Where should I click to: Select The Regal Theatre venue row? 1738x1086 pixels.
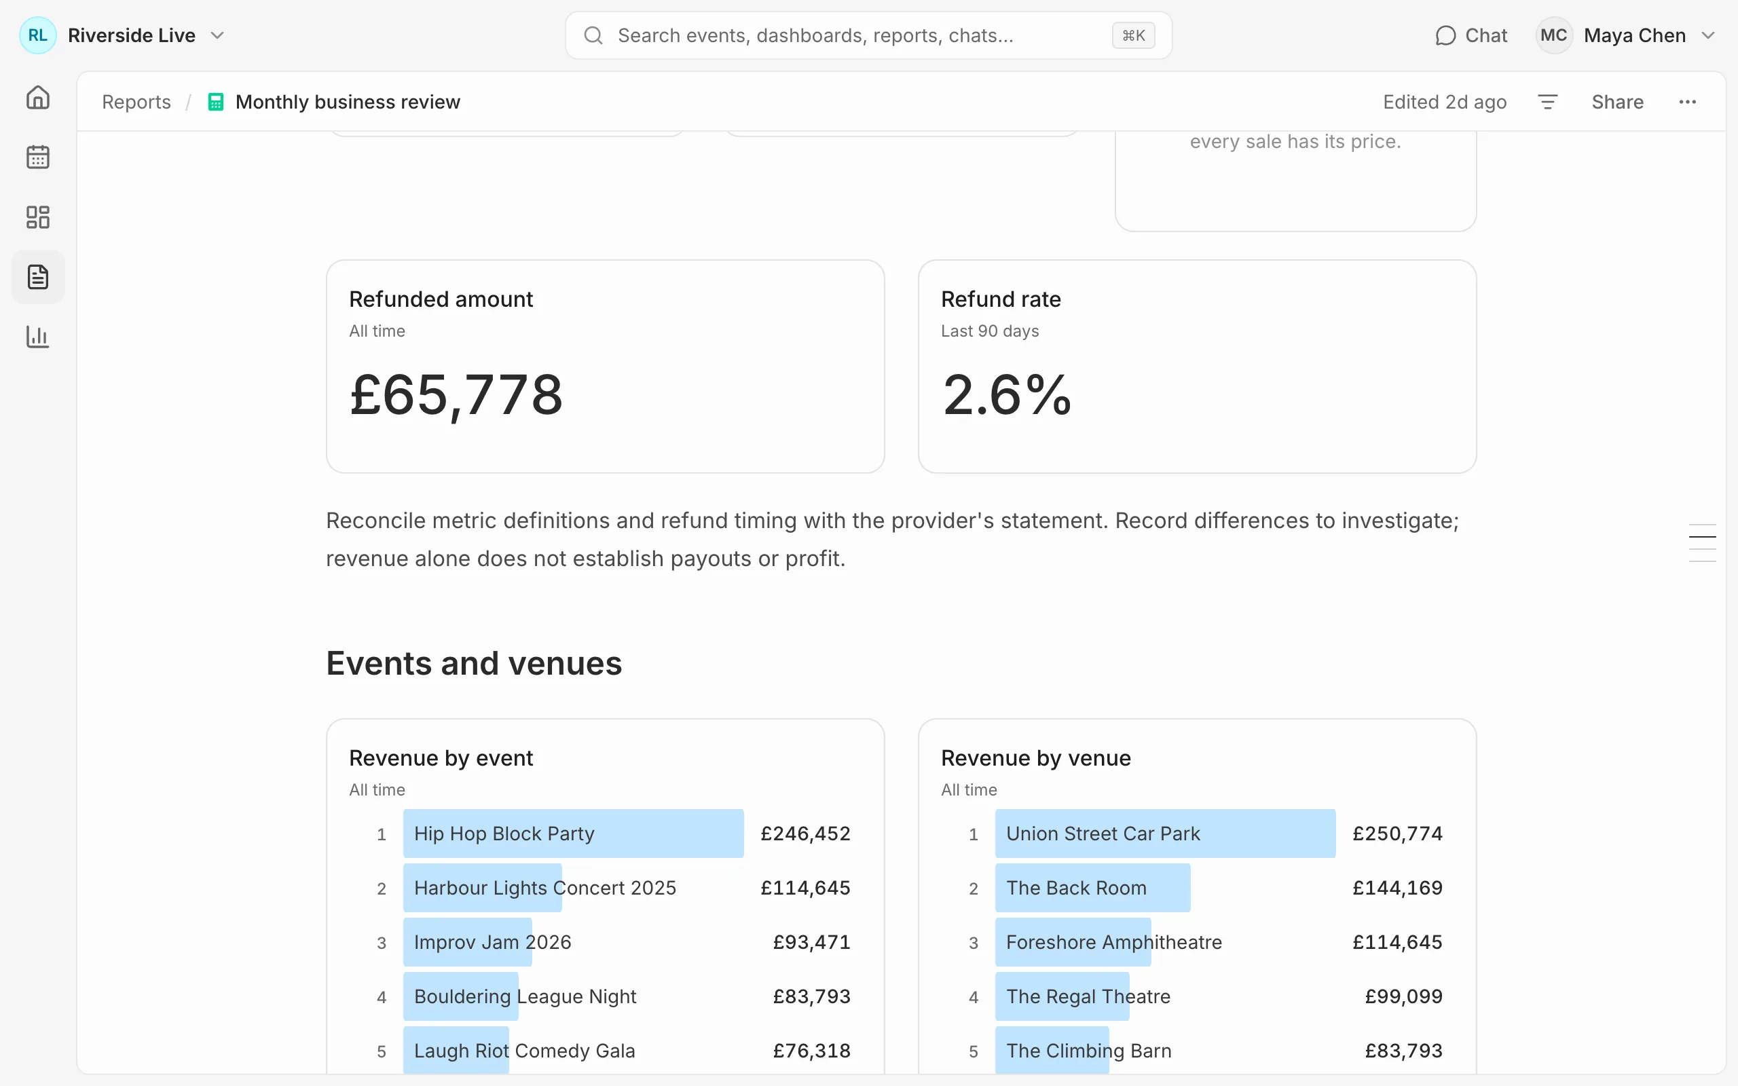(x=1197, y=996)
